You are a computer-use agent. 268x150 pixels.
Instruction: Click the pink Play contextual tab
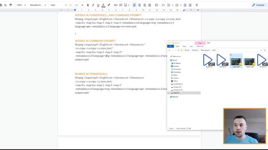tap(200, 43)
